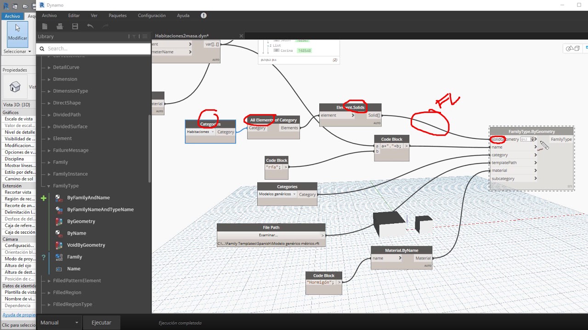Click the question mark Query group icon

click(x=44, y=257)
